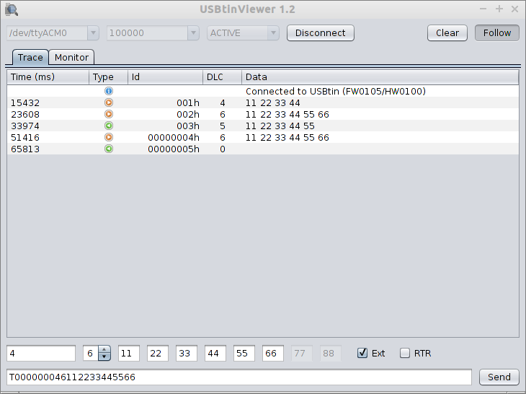Click data byte field containing 22
The width and height of the screenshot is (526, 394).
[158, 353]
